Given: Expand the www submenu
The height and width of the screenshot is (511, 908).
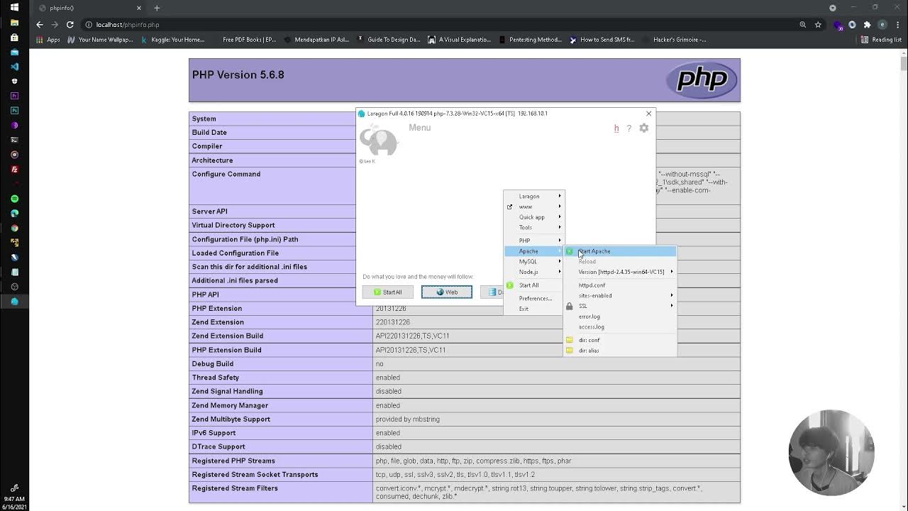Looking at the screenshot, I should 533,207.
